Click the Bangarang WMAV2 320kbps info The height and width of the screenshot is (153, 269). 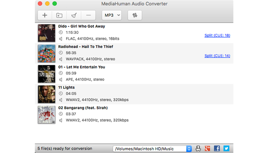97,120
